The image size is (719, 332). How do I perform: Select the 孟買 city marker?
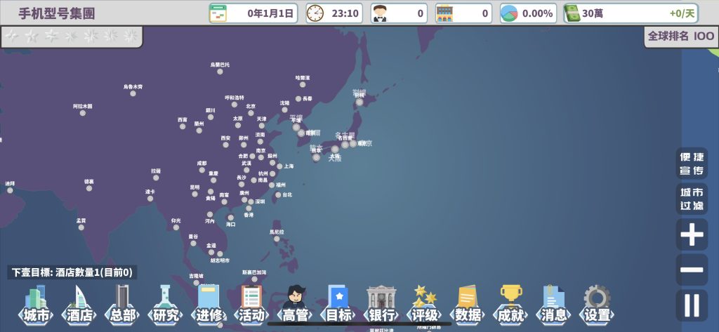pos(81,227)
